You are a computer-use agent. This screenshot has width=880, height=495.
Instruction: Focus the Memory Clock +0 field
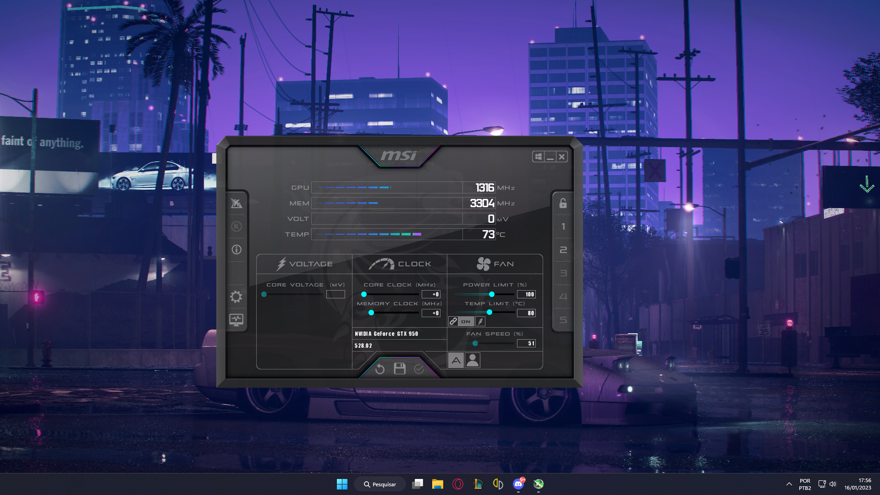pos(431,313)
